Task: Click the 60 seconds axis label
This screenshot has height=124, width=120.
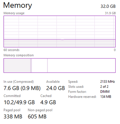Action: point(11,50)
